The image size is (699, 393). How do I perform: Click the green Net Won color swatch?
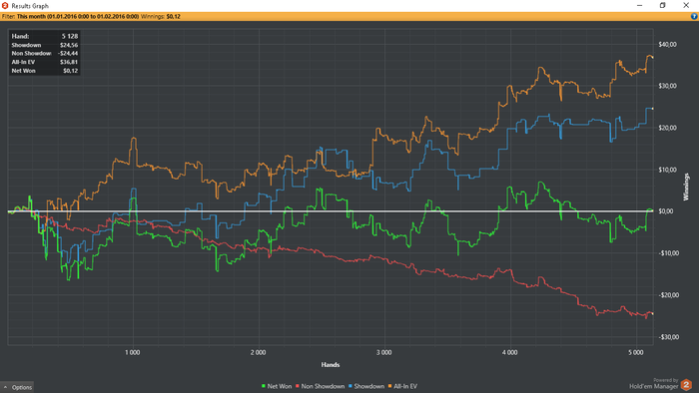pos(264,386)
